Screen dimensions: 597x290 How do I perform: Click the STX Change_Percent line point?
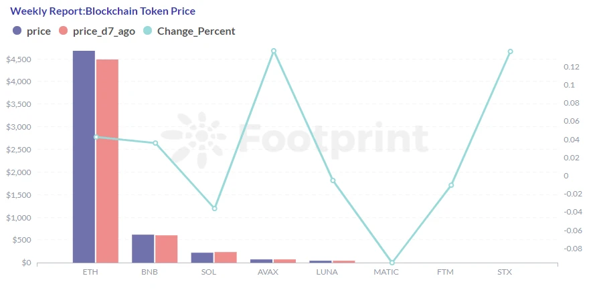click(x=510, y=51)
